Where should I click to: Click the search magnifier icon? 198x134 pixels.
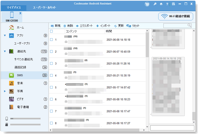(x=189, y=25)
